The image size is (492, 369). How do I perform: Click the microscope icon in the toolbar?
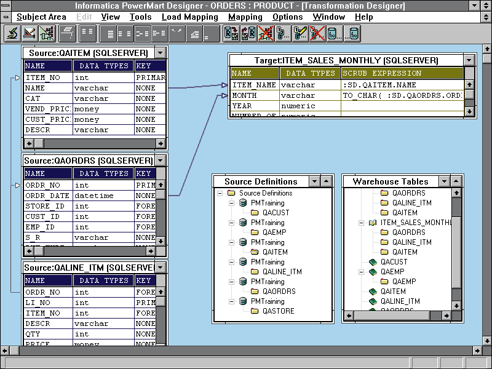pyautogui.click(x=12, y=33)
